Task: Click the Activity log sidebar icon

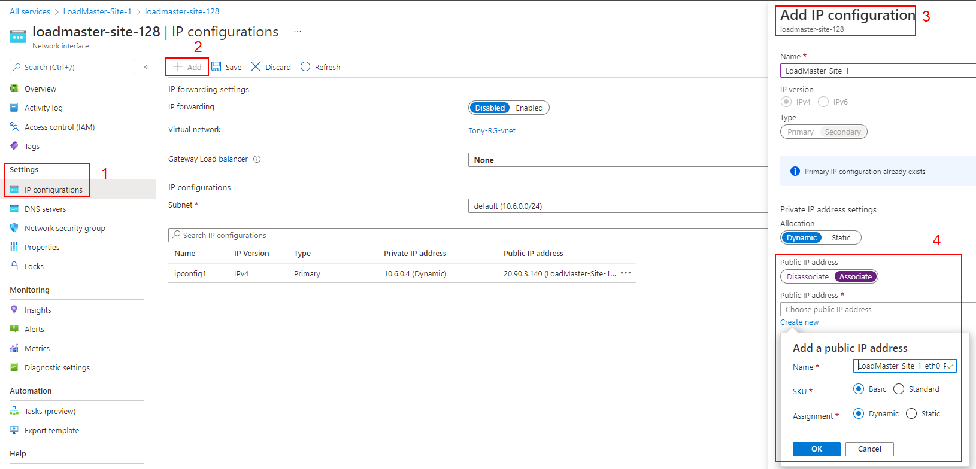Action: coord(14,108)
